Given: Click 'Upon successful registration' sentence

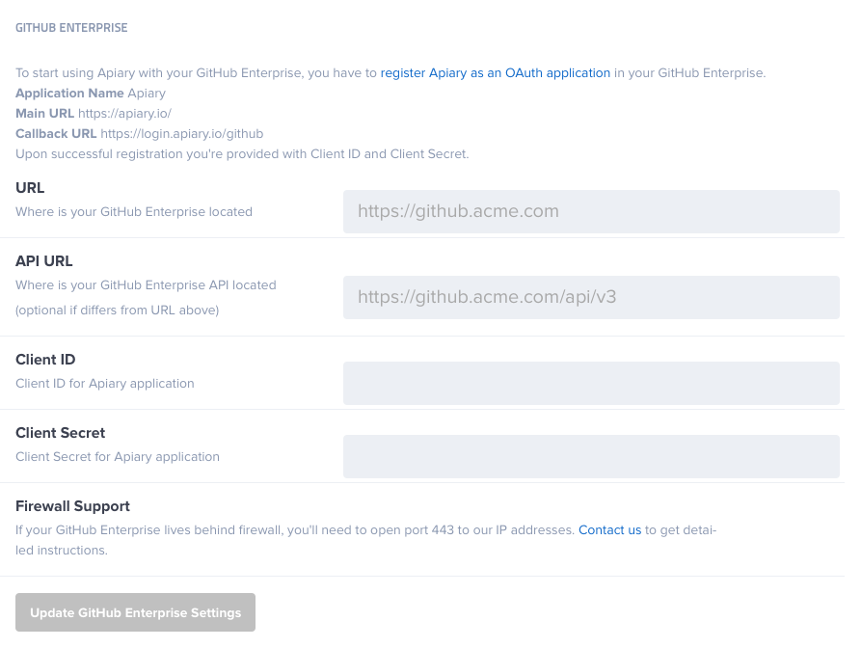Looking at the screenshot, I should click(x=242, y=154).
